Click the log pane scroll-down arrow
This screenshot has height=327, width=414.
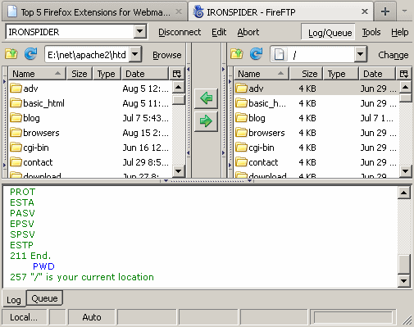click(x=404, y=280)
